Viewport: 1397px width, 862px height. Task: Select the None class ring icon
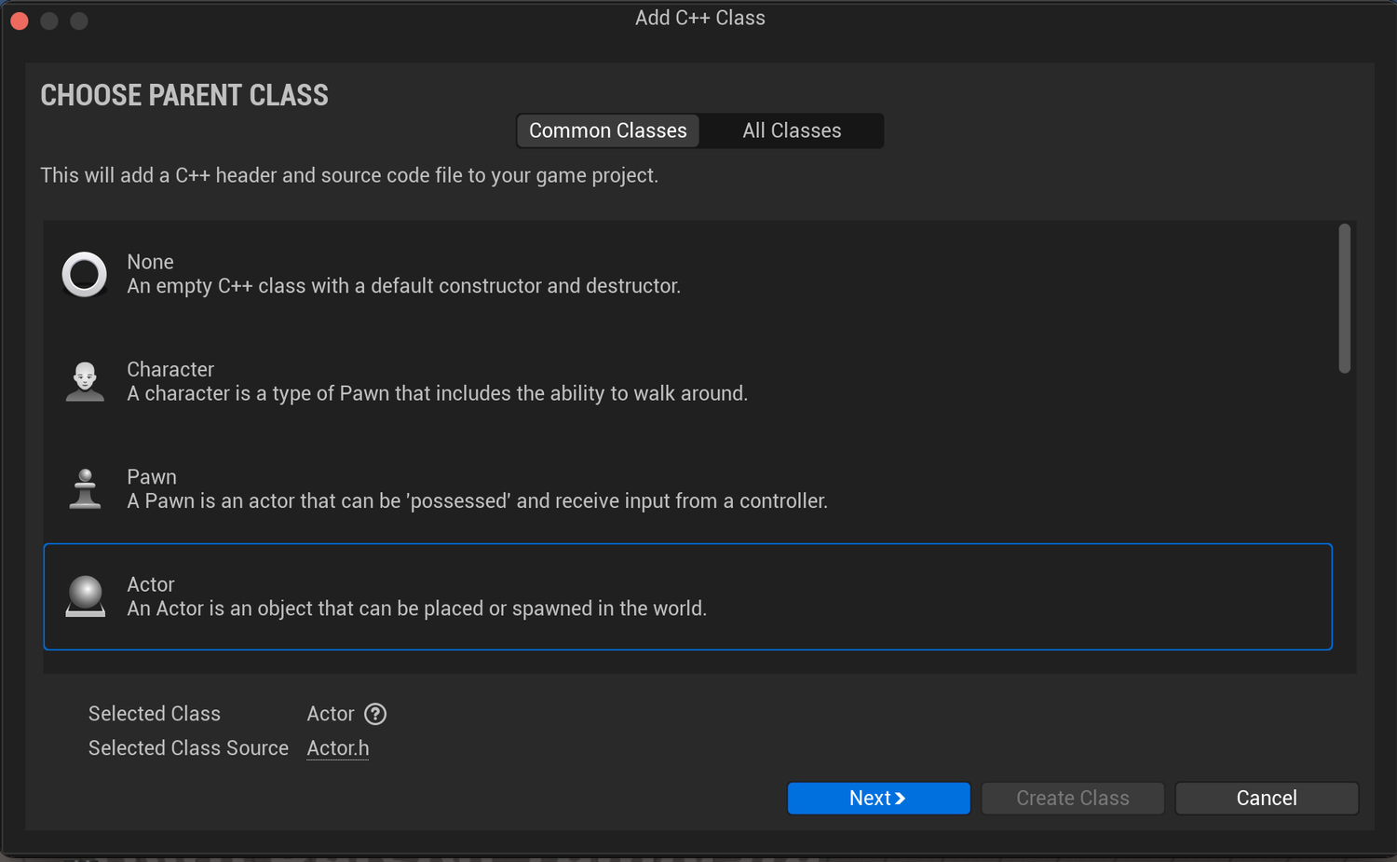[x=84, y=274]
